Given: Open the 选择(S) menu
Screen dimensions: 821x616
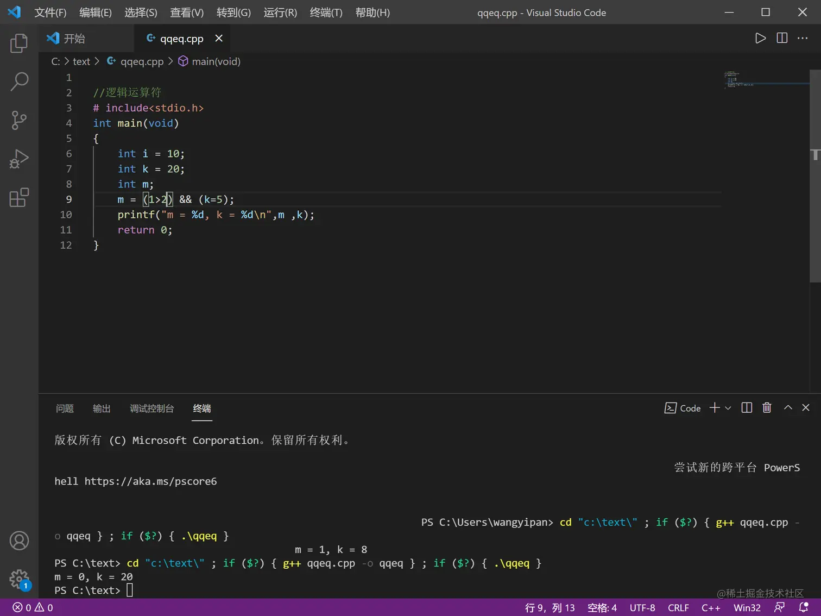Looking at the screenshot, I should tap(141, 12).
